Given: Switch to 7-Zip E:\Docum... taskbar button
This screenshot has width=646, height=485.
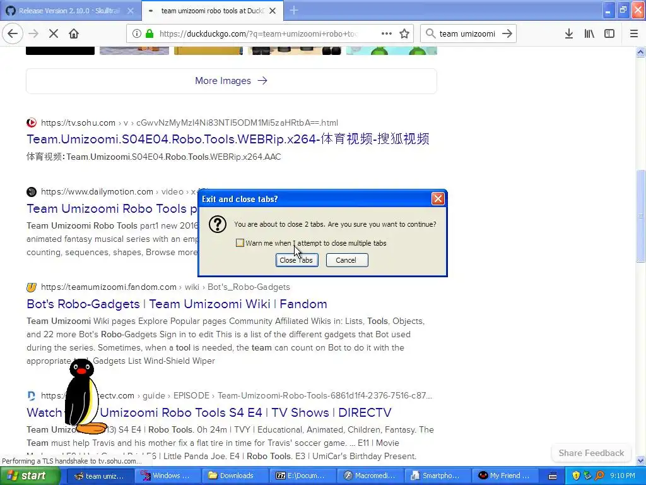Looking at the screenshot, I should pos(302,476).
